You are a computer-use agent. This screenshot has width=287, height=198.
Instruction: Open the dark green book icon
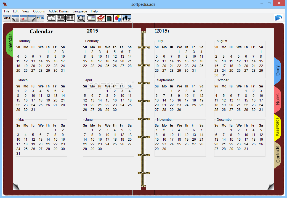tap(109, 18)
